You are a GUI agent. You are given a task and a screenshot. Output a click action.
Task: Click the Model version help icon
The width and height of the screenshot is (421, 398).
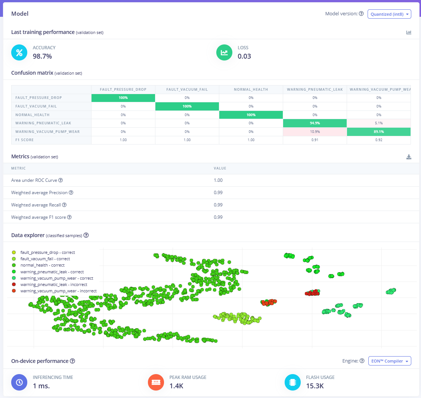[x=361, y=14]
